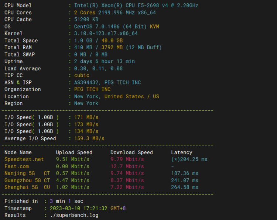Click the ./superbench.log results path
The height and width of the screenshot is (220, 277).
point(74,215)
